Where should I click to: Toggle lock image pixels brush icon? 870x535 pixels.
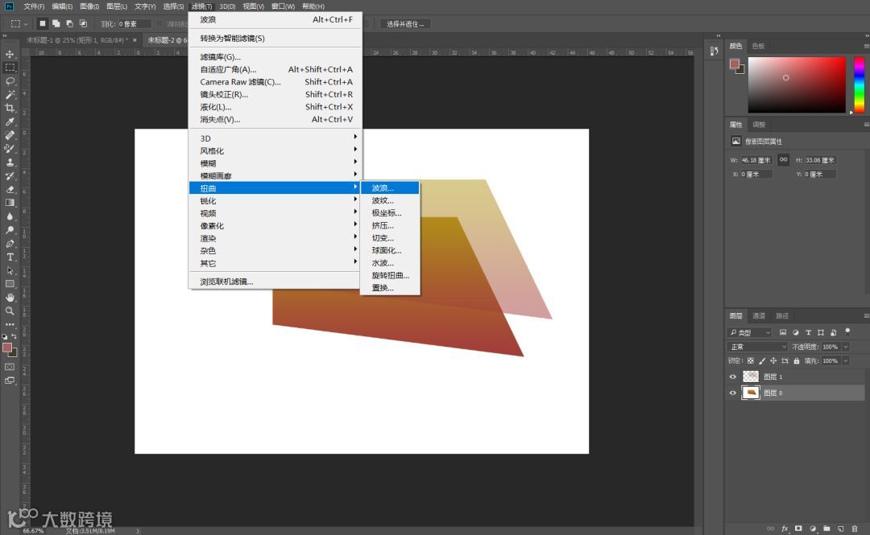762,360
